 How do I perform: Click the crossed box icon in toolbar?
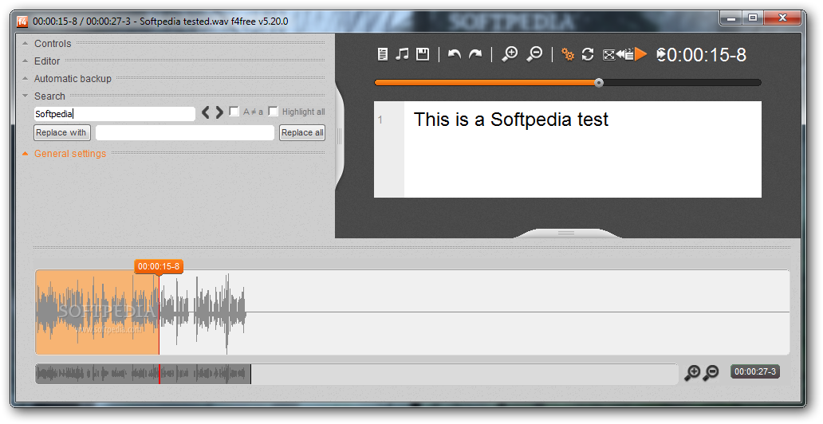point(608,54)
